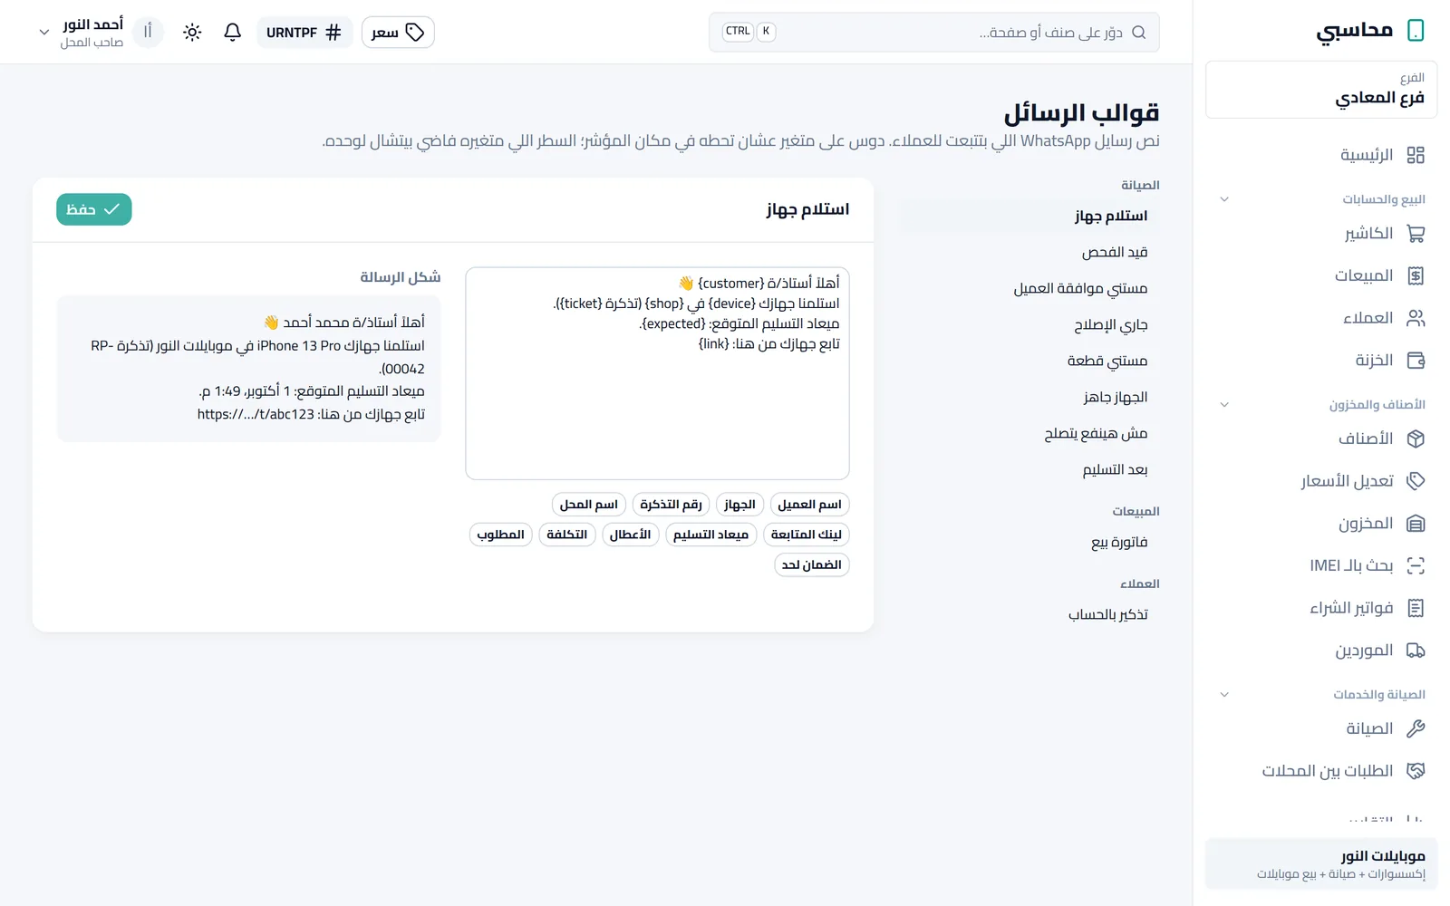Select the الجهاز جاهز template

pyautogui.click(x=1029, y=397)
